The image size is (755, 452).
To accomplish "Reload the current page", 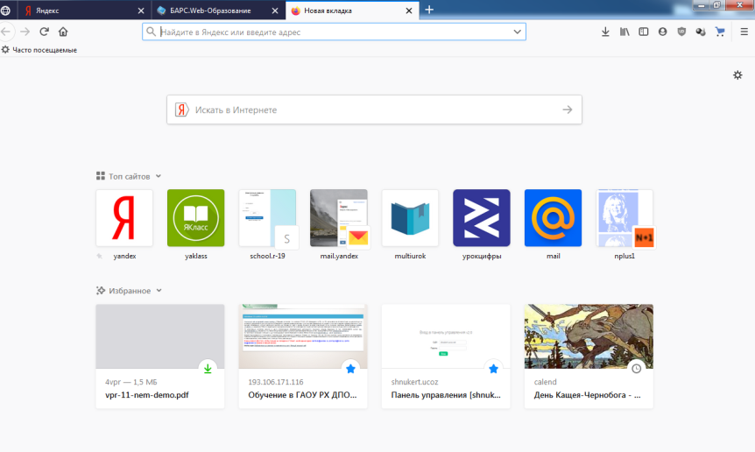I will click(45, 32).
